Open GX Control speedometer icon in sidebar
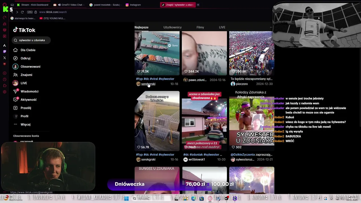The image size is (361, 203). coord(5,17)
